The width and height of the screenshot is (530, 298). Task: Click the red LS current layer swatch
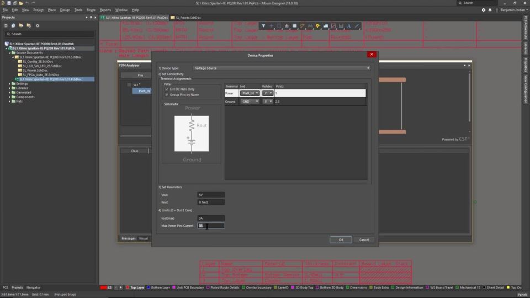coord(104,288)
